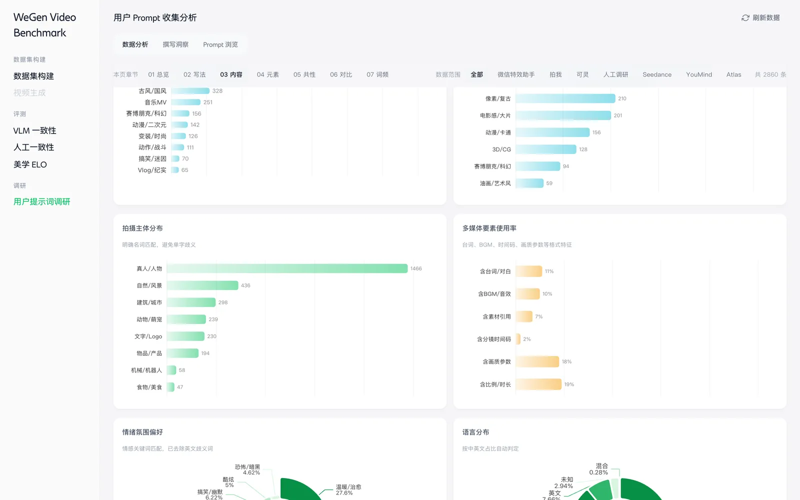The height and width of the screenshot is (500, 800).
Task: Click the 温暖/治愈 27.6% pie label
Action: click(x=348, y=490)
